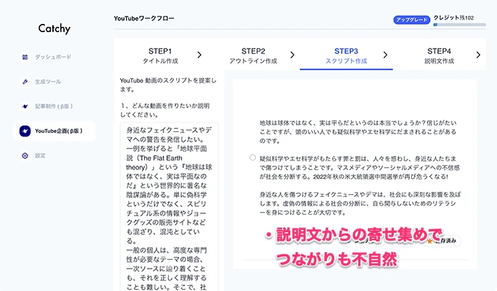497x291 pixels.
Task: Switch to STEP1 タイトル作成 tab
Action: click(x=160, y=55)
